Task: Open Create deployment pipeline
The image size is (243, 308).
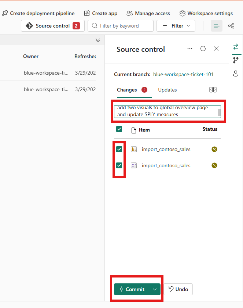Action: tap(38, 13)
